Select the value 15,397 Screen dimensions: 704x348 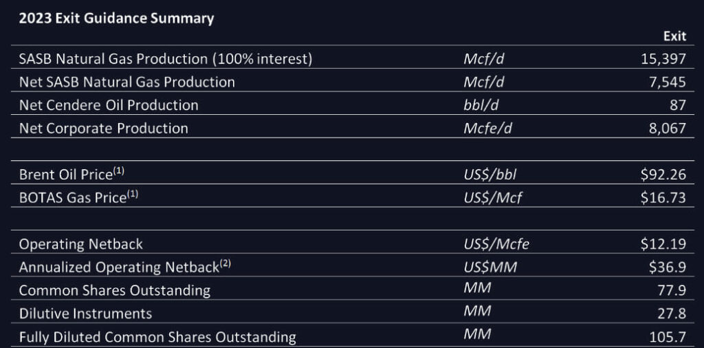[663, 59]
